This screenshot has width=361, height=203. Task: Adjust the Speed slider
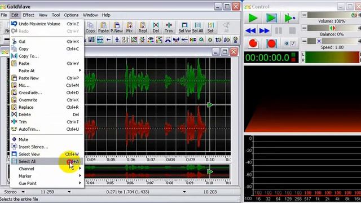pyautogui.click(x=332, y=41)
